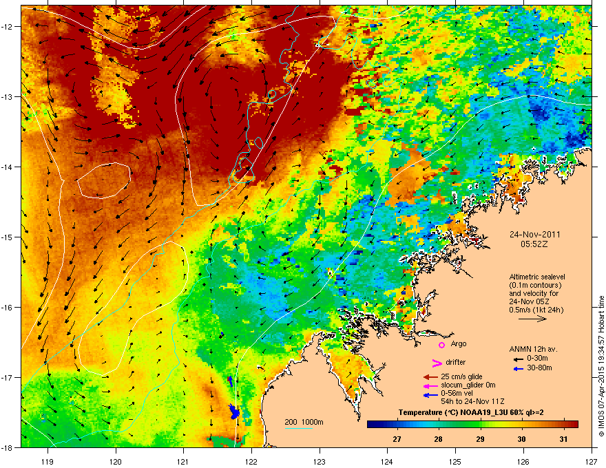Click the '30-80m' ANMN depth label
Image resolution: width=606 pixels, height=468 pixels.
coord(539,368)
